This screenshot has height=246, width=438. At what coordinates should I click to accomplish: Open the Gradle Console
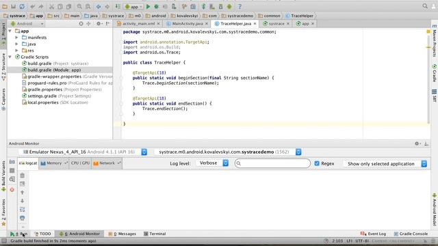[411, 234]
